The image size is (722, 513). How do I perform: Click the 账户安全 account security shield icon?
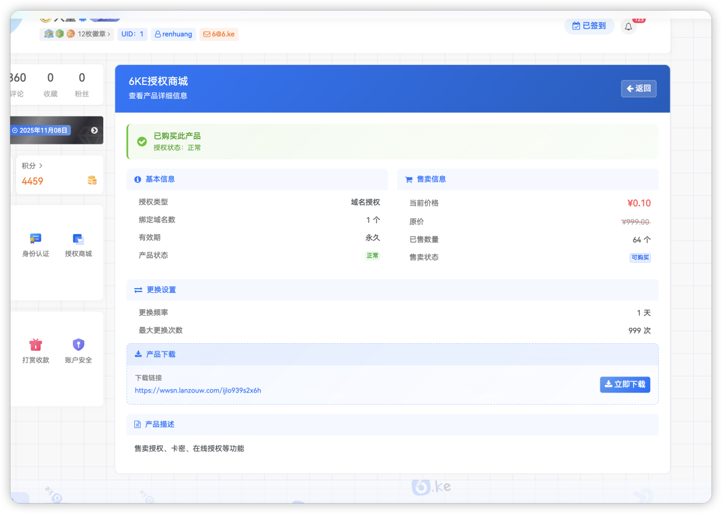coord(78,344)
